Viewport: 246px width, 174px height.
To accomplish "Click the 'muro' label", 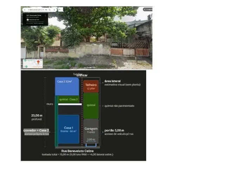I will click(50, 104).
